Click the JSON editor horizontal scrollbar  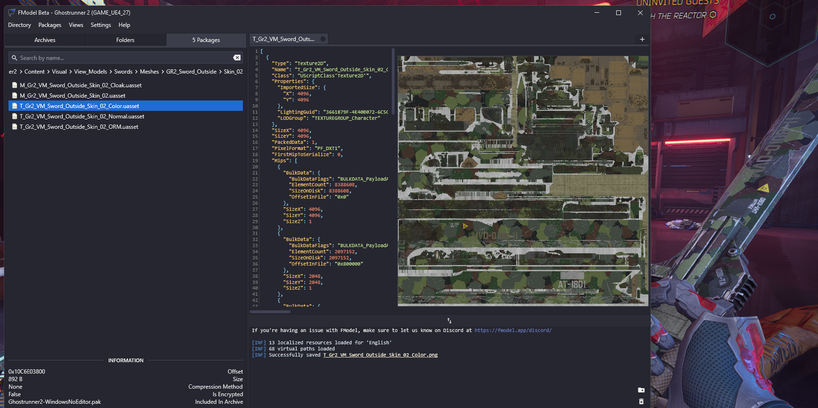point(270,312)
